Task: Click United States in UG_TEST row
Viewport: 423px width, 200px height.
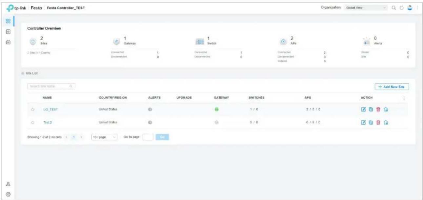Action: click(x=108, y=109)
